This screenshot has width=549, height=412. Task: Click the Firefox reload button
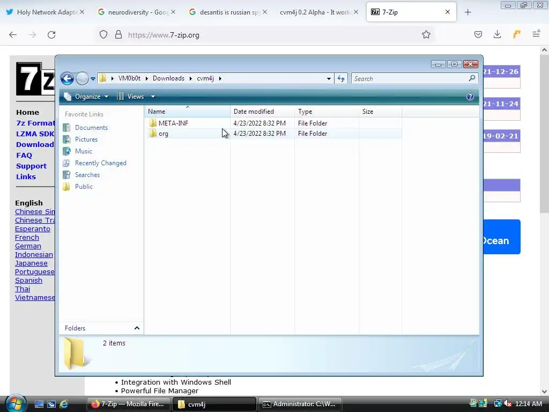tap(51, 35)
